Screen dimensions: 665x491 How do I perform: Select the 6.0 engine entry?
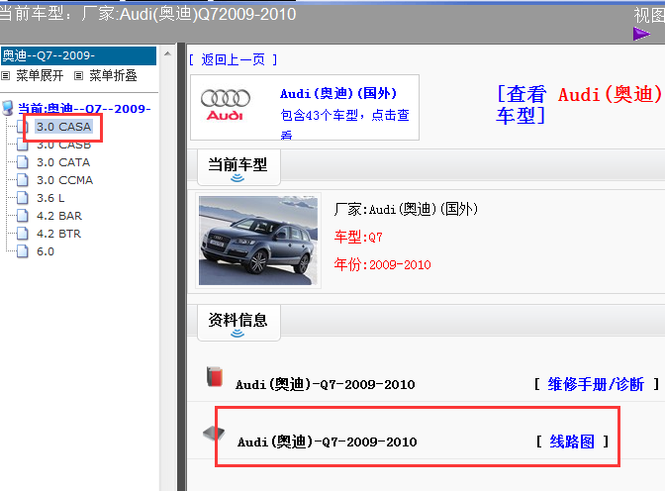(46, 251)
